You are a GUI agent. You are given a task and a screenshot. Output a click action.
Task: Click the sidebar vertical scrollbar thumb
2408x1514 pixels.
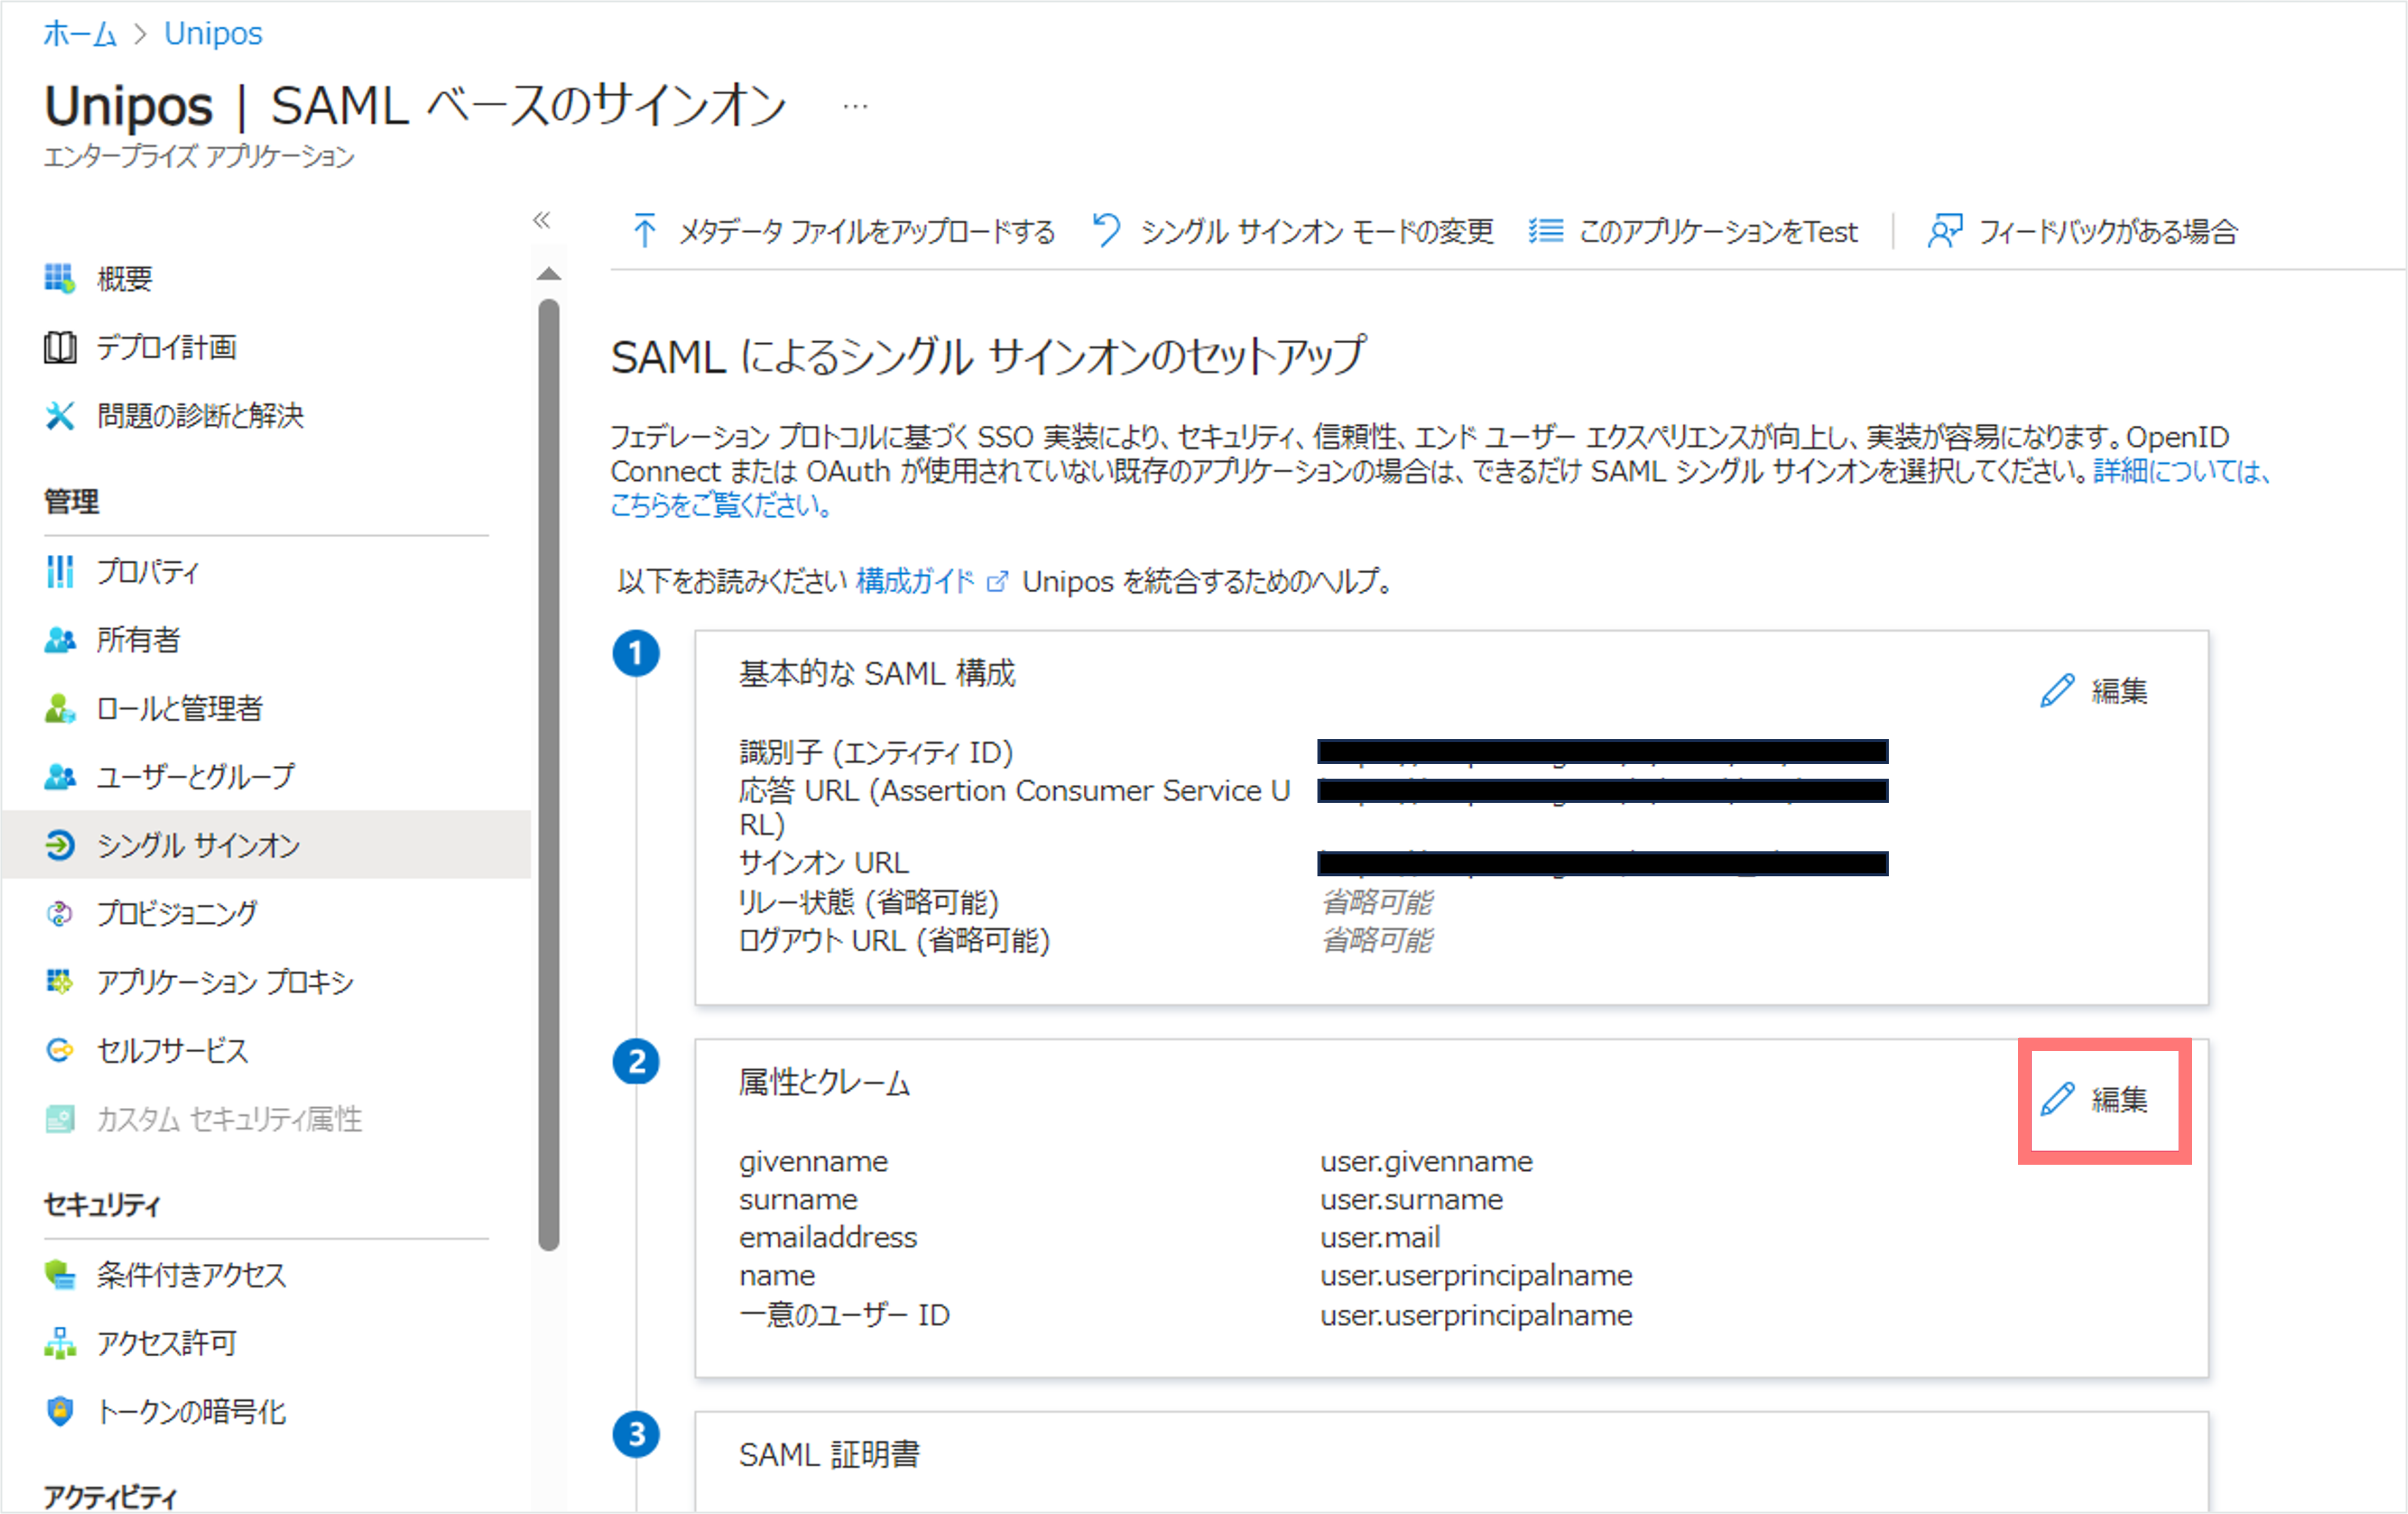548,774
